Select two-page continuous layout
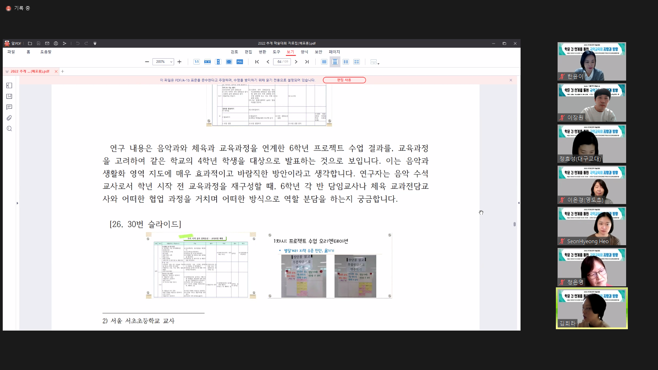Viewport: 658px width, 370px height. [x=357, y=62]
